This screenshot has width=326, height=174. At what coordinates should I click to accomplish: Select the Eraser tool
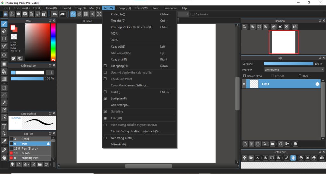click(x=4, y=31)
